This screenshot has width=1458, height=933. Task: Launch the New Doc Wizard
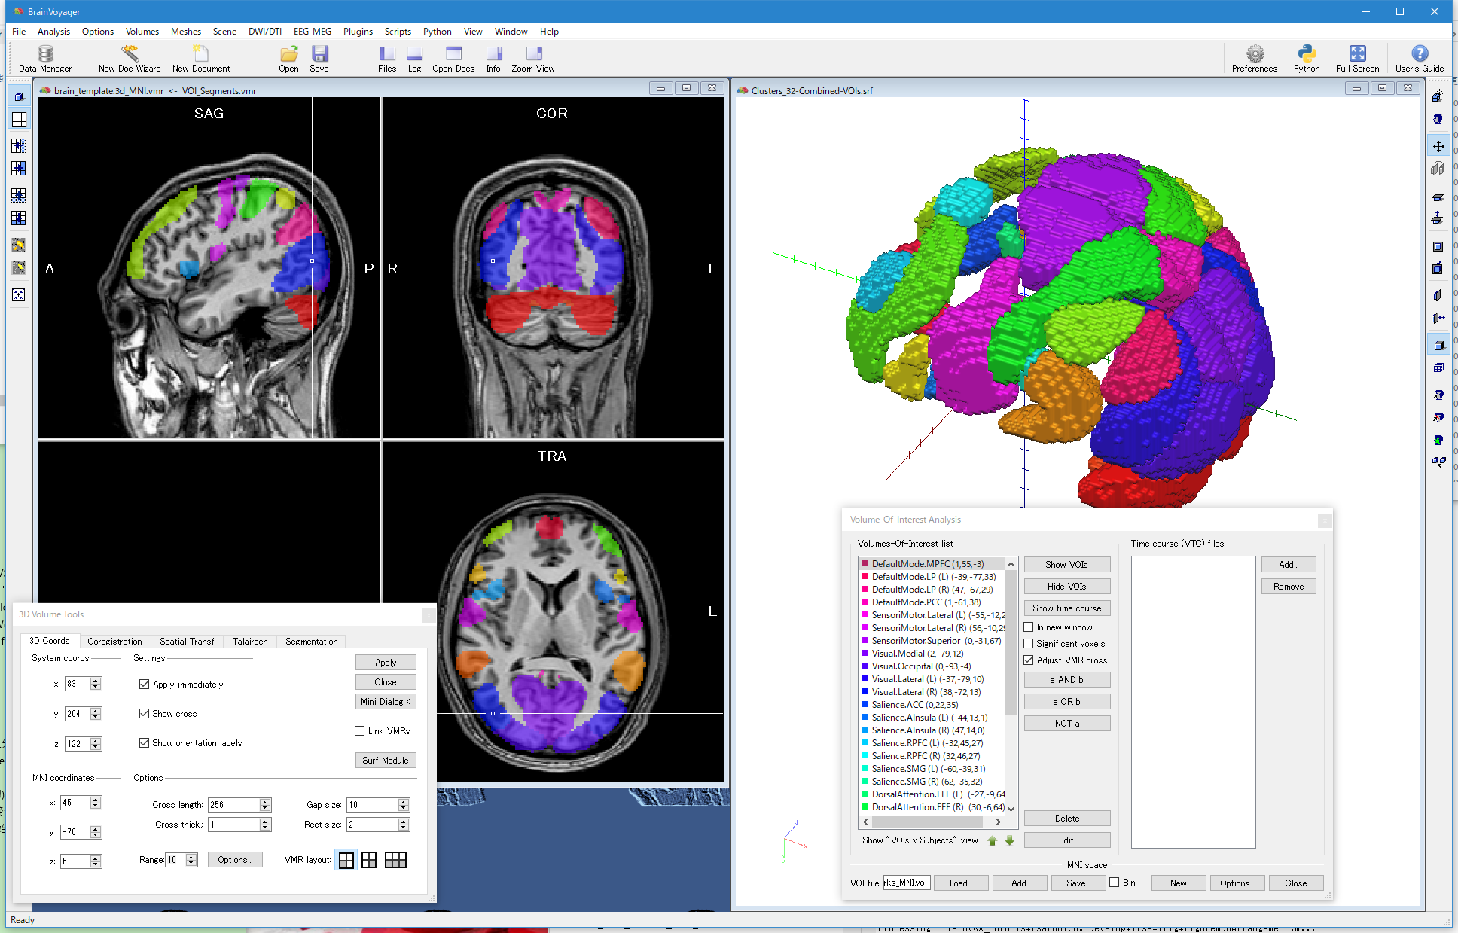(130, 59)
